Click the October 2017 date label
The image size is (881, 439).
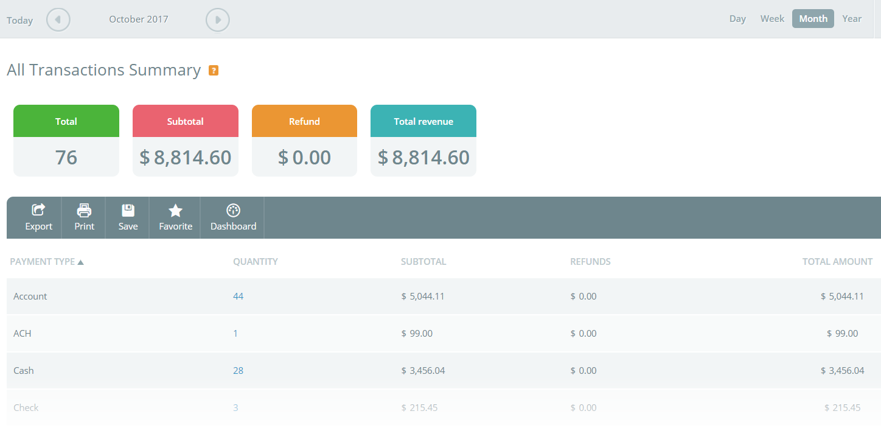[x=139, y=19]
